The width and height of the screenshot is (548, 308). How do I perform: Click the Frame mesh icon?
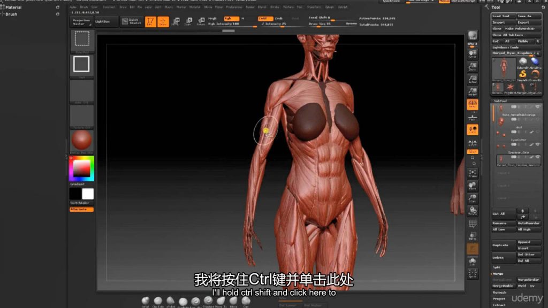pyautogui.click(x=473, y=173)
